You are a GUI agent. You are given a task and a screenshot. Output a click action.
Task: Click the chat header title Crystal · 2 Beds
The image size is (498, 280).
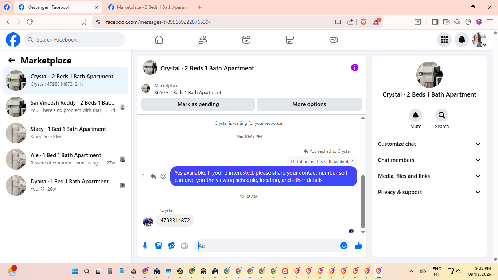point(207,68)
